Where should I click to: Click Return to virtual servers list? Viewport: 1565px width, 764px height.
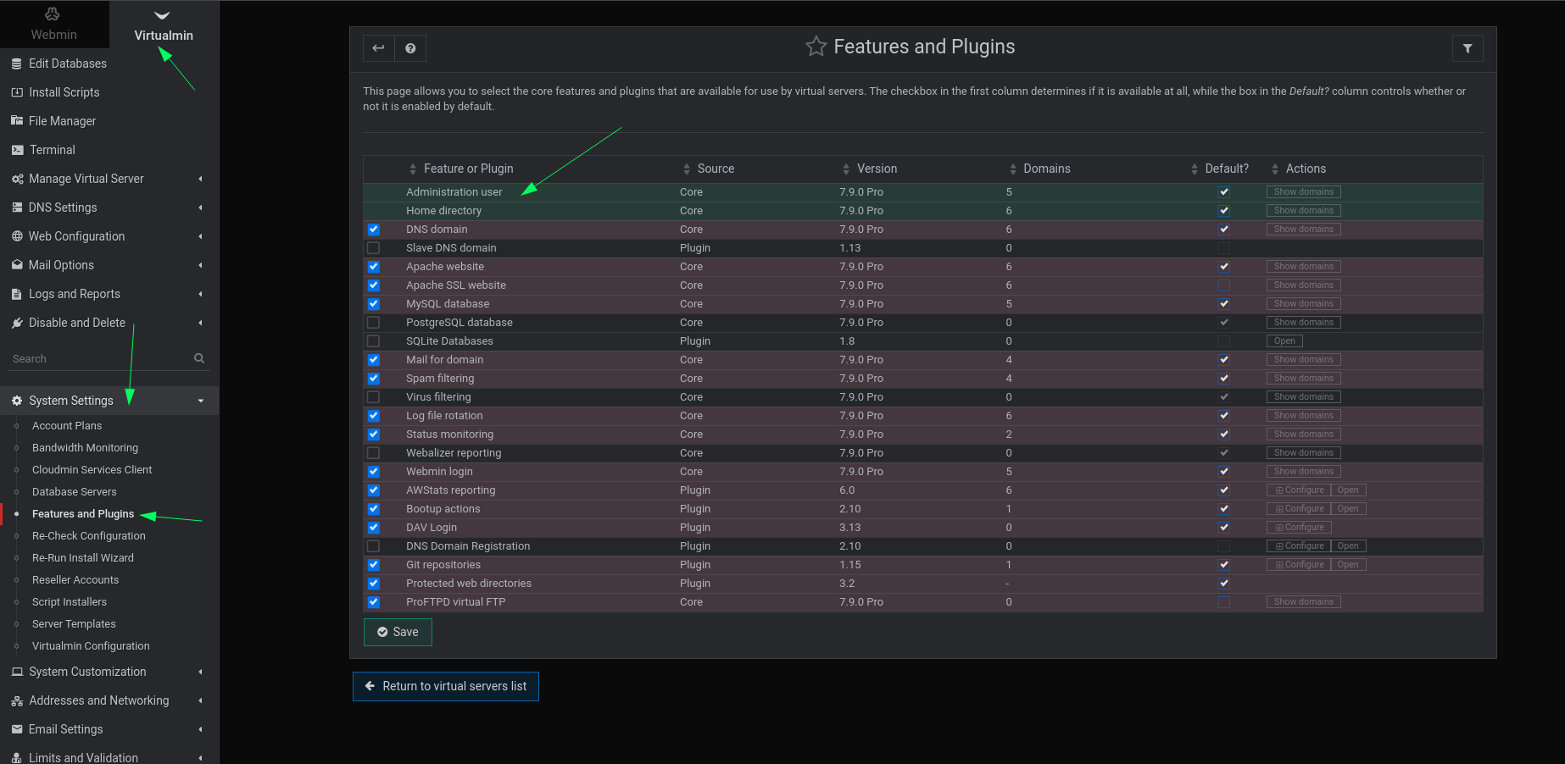coord(445,686)
